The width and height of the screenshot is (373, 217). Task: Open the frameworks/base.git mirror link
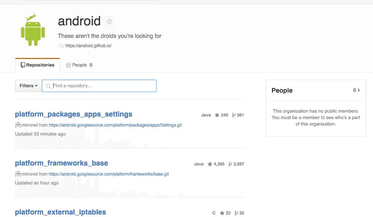point(109,174)
